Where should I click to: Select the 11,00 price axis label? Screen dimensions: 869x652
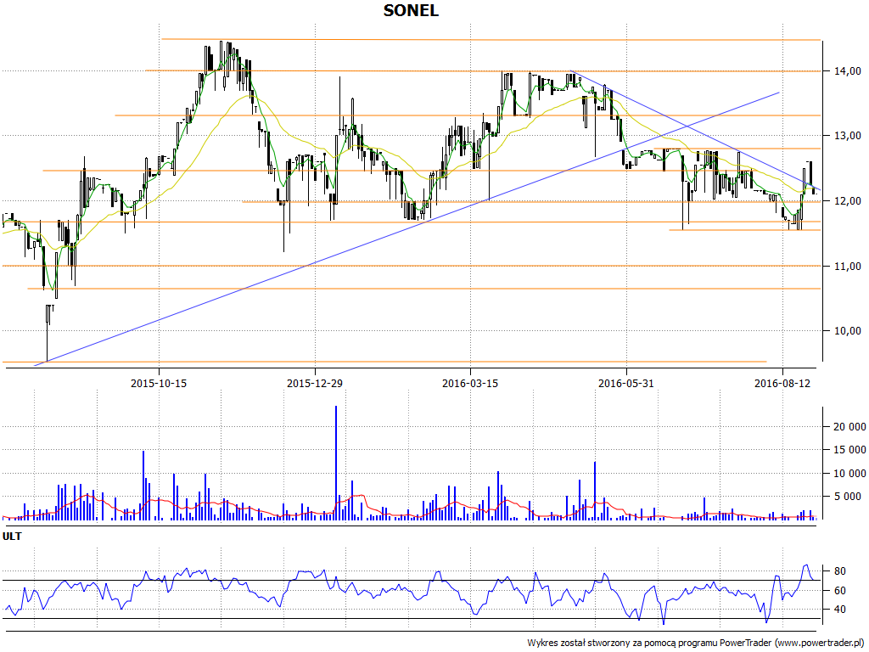tap(848, 266)
